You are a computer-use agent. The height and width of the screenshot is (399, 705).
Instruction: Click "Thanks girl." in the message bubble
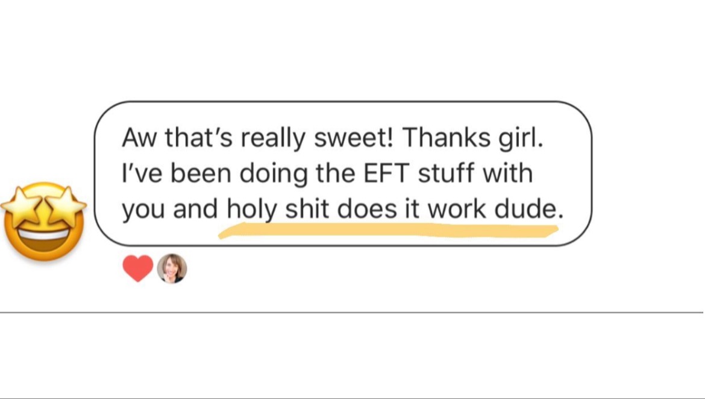pyautogui.click(x=472, y=139)
